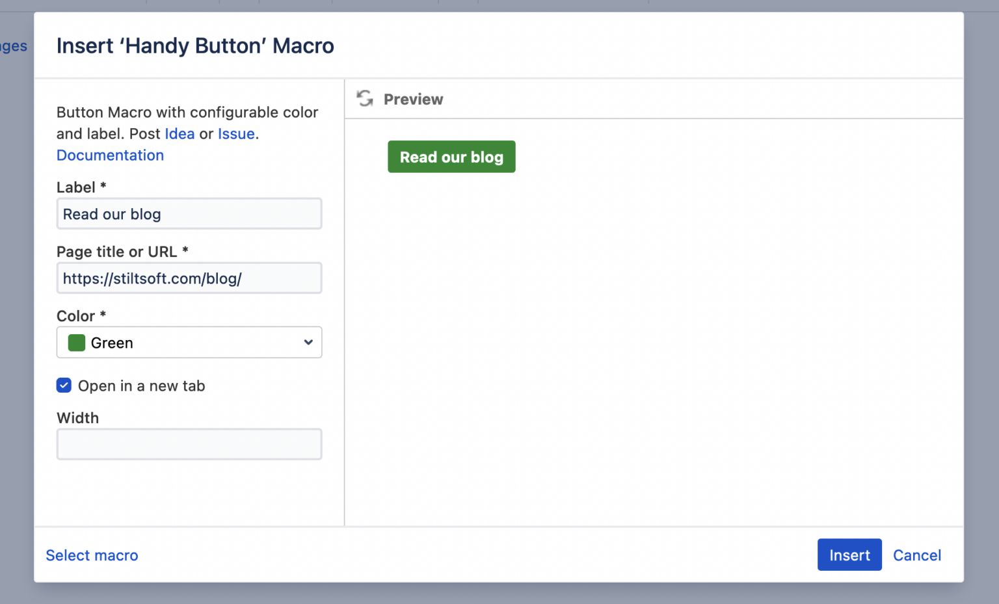Click the Select macro link

[91, 555]
